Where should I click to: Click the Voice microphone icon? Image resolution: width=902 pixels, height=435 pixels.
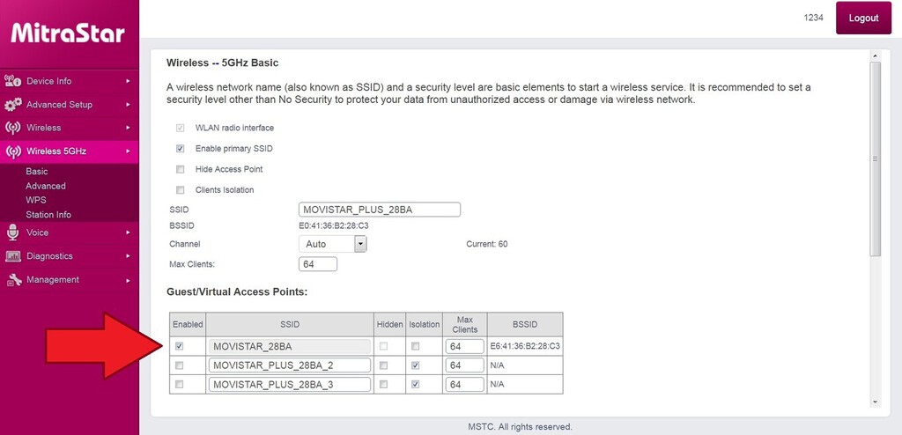click(12, 232)
